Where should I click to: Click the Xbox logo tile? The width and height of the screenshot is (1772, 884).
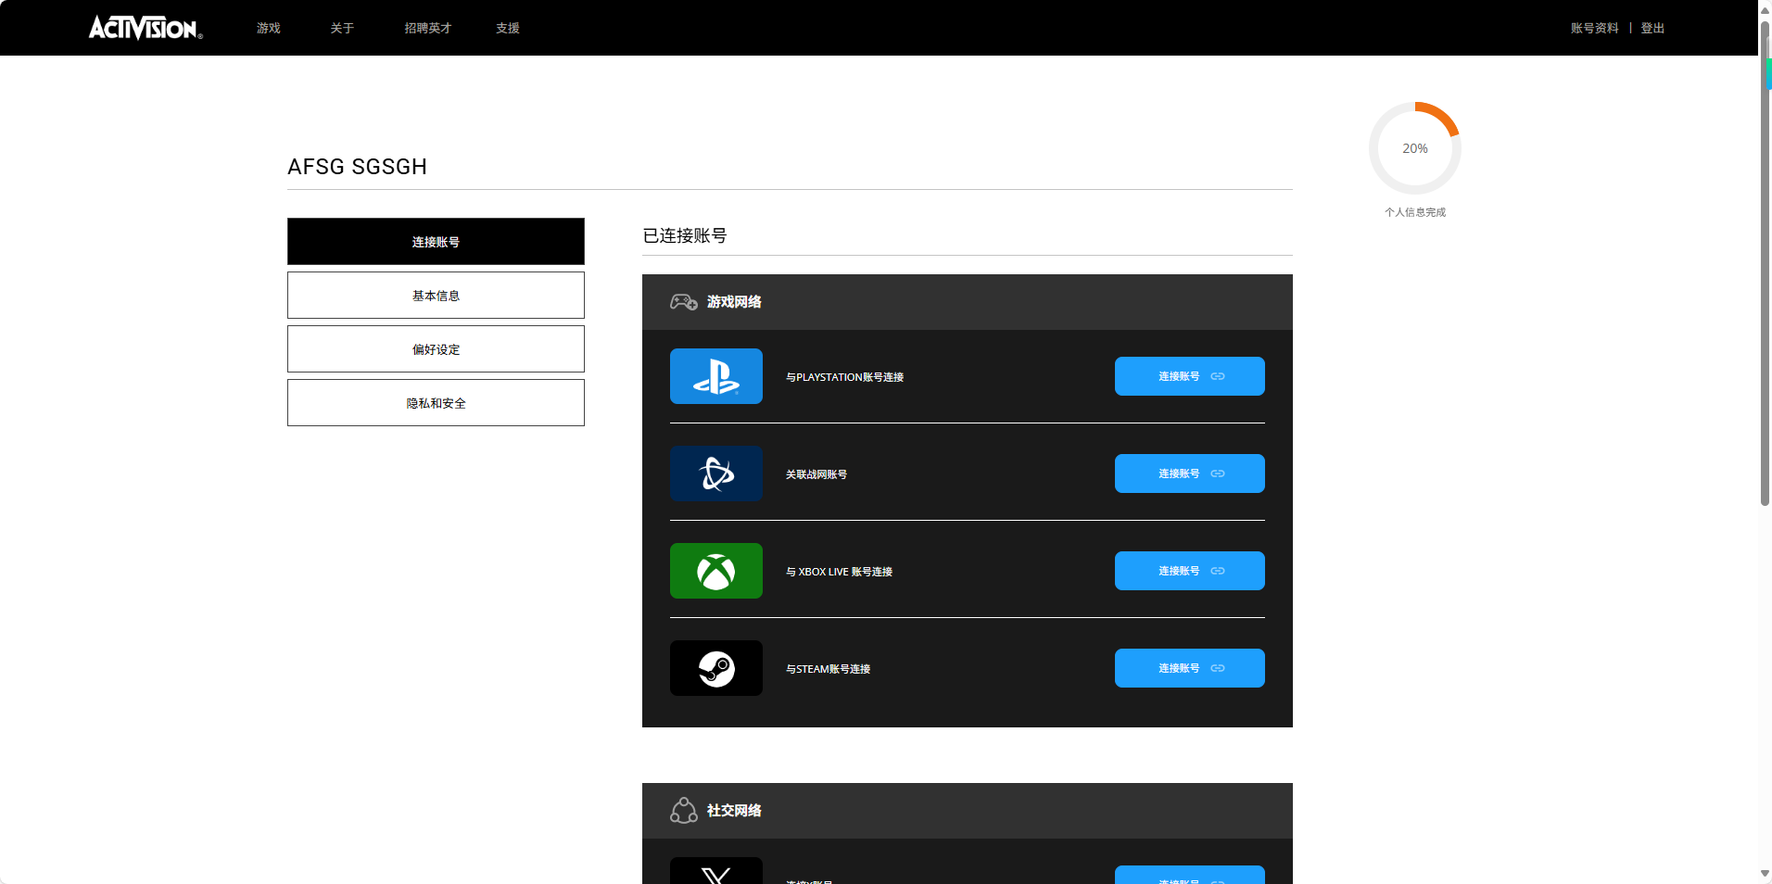pos(716,571)
